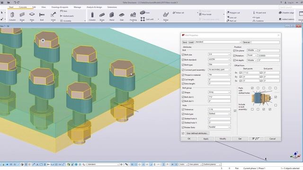Click the Undo arrow in title bar
Image resolution: width=303 pixels, height=170 pixels.
(x=15, y=2)
